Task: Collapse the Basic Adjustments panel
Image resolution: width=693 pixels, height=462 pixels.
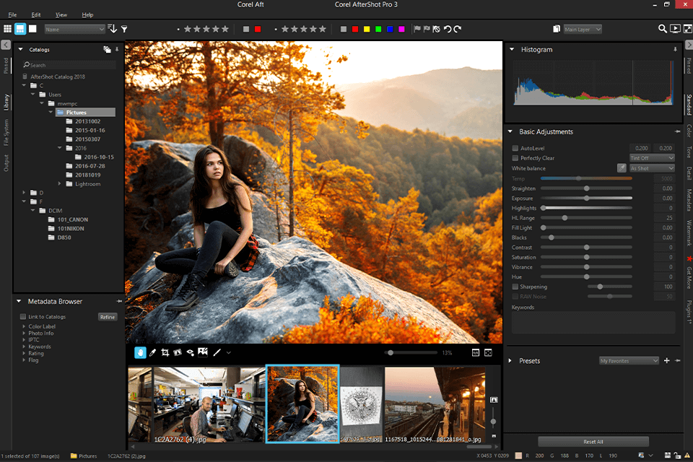Action: point(510,131)
